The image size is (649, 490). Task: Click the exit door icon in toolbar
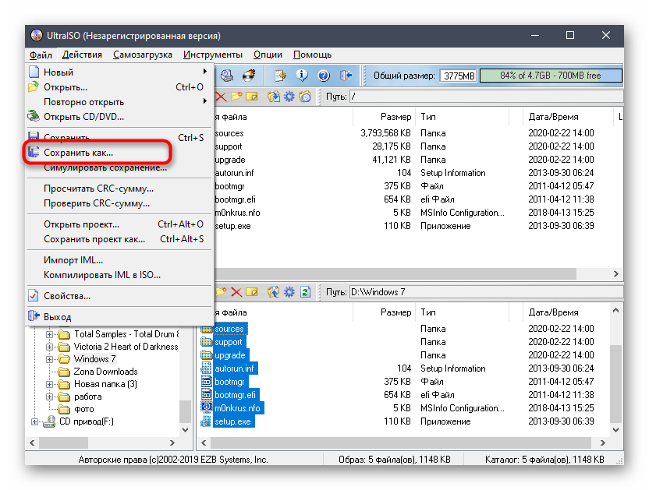pos(346,76)
